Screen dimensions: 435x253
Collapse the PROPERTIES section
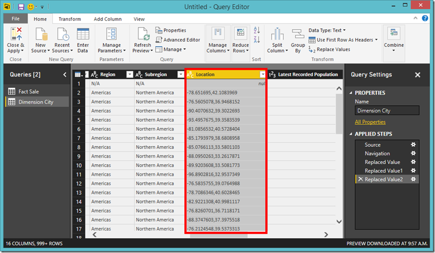pyautogui.click(x=351, y=93)
